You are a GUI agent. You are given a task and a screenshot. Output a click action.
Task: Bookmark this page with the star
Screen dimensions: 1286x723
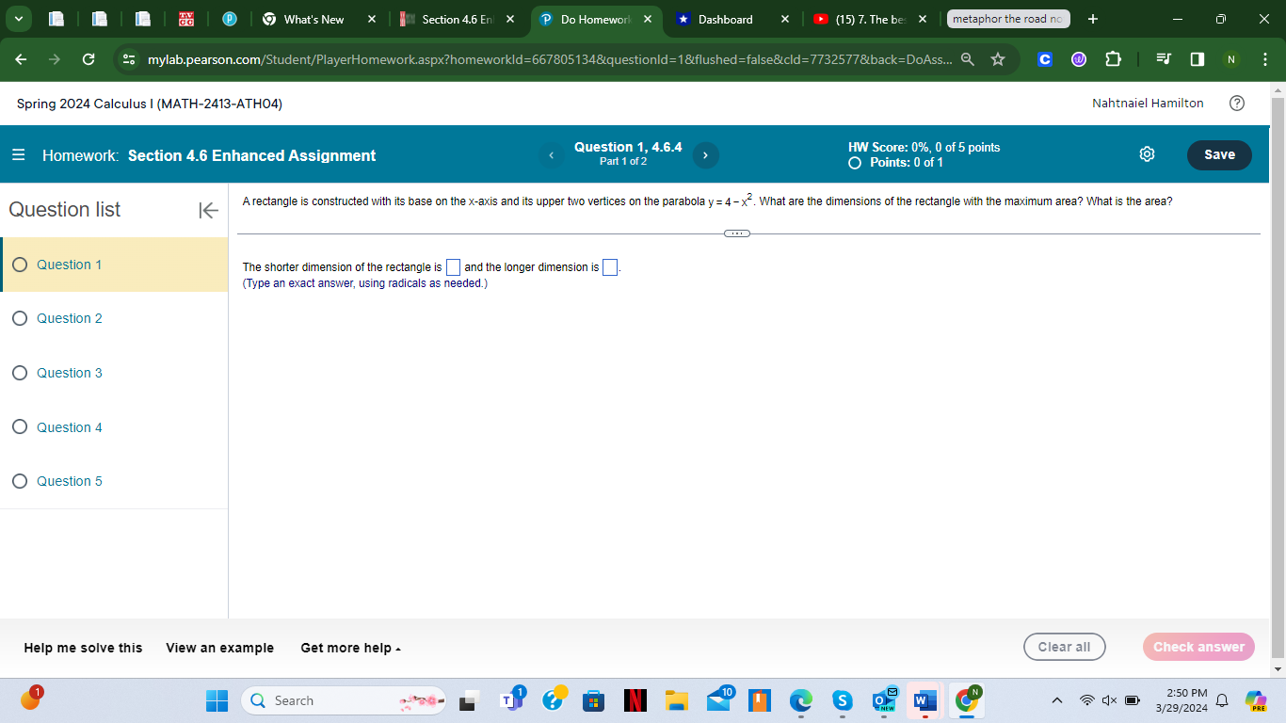point(998,59)
